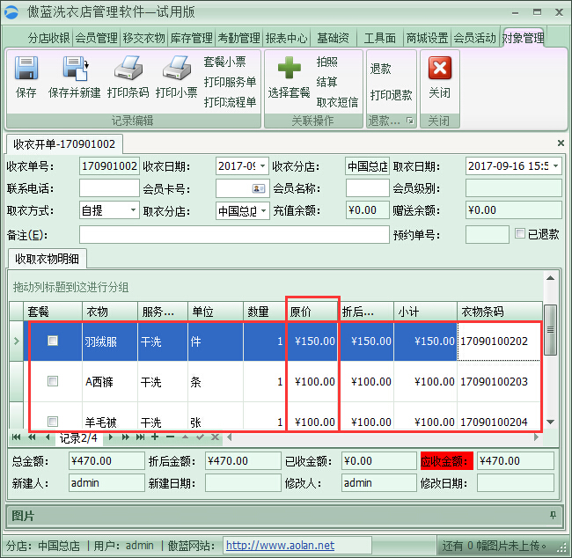Open the 会员管理 ribbon tab
The image size is (572, 558).
click(97, 38)
